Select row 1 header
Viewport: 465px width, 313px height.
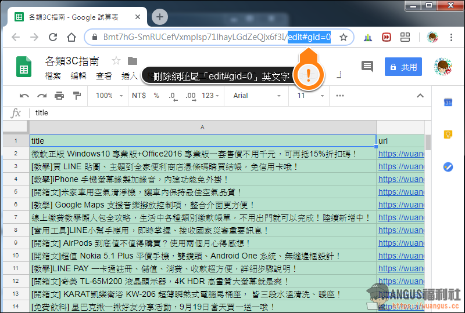[16, 141]
